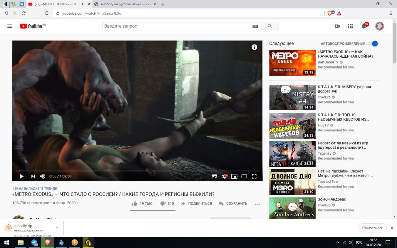Screen dimensions: 397x248
Task: Close the downloads bar
Action: coord(392,228)
